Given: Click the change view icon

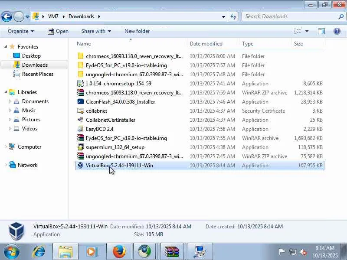Looking at the screenshot, I should [x=298, y=31].
